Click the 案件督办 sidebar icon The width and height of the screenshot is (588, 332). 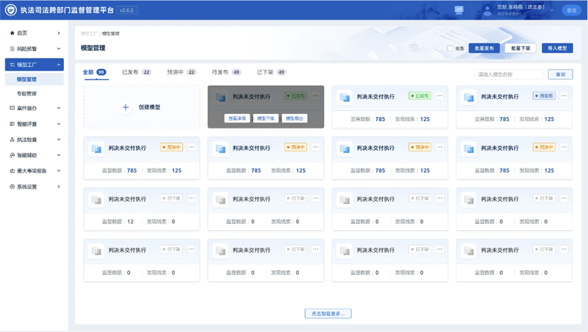click(x=12, y=108)
